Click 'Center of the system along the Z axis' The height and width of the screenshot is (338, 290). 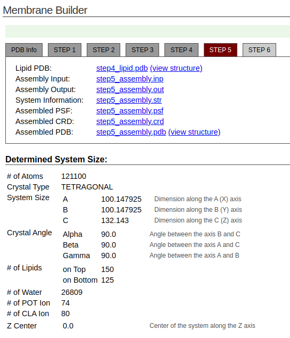(202, 326)
